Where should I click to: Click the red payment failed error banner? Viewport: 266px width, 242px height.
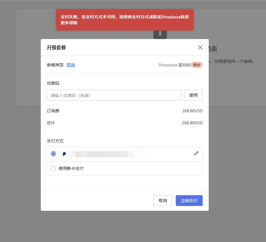click(x=124, y=20)
